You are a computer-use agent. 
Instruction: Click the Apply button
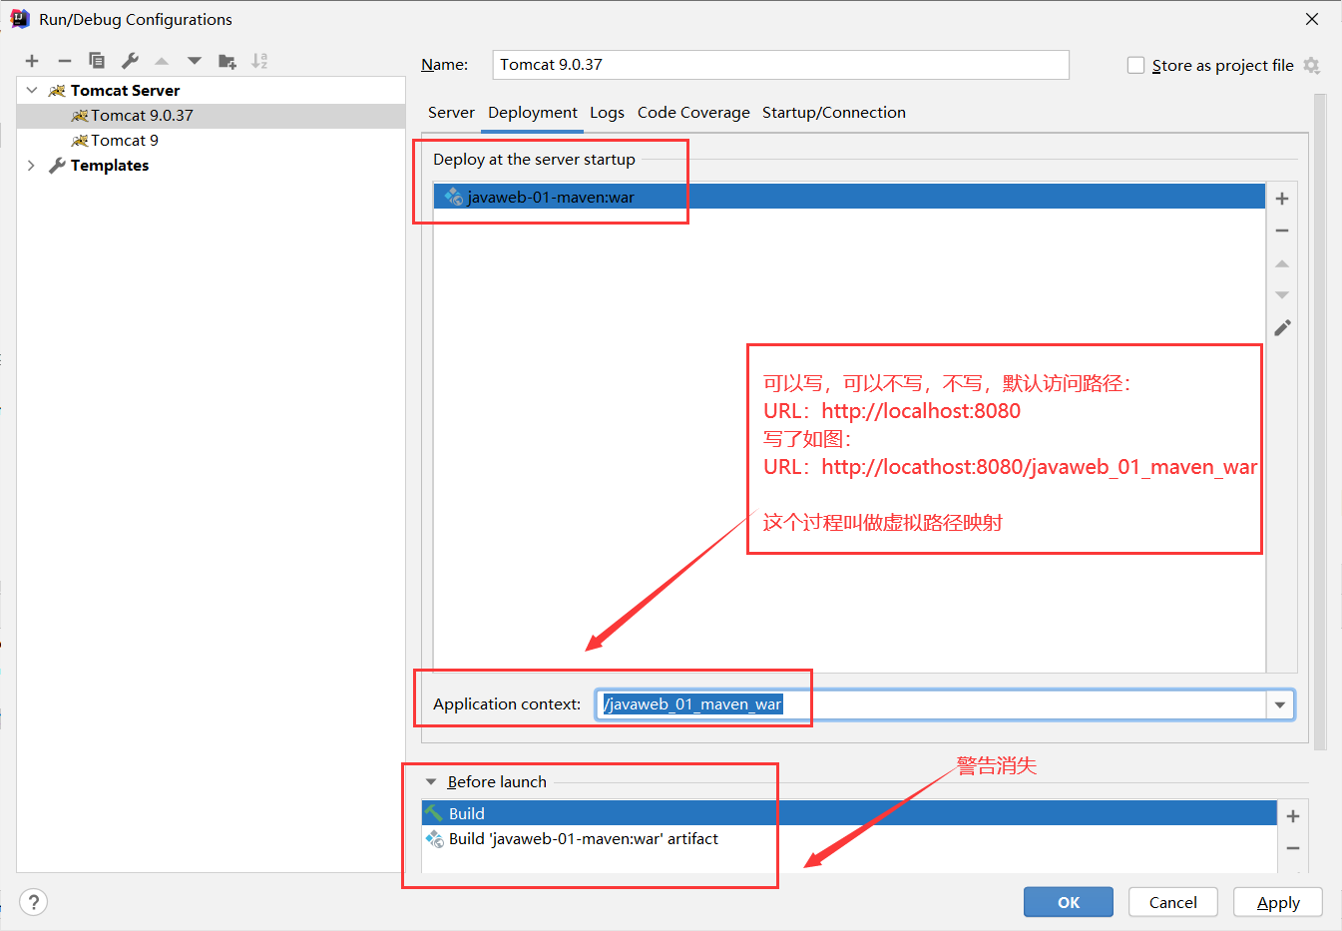coord(1278,902)
